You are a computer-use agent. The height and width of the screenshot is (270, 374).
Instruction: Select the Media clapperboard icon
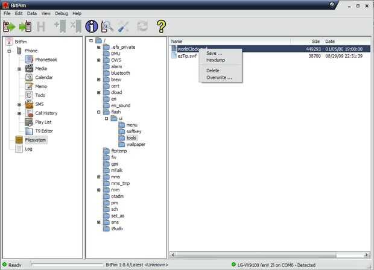coord(29,68)
